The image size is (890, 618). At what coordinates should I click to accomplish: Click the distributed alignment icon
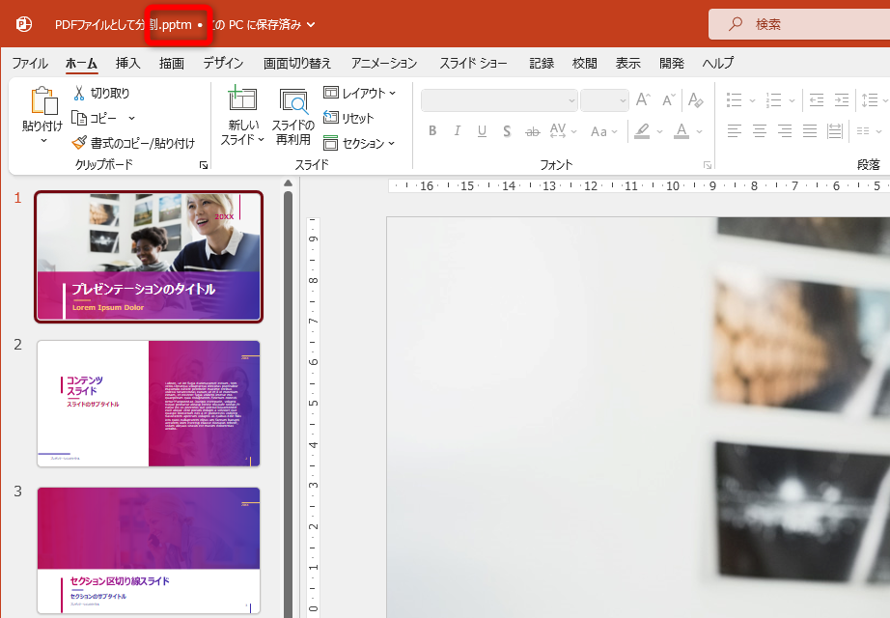point(835,131)
